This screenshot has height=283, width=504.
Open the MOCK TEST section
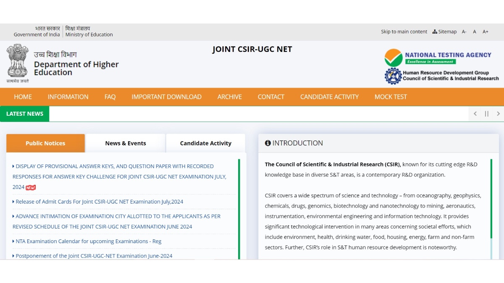coord(390,97)
